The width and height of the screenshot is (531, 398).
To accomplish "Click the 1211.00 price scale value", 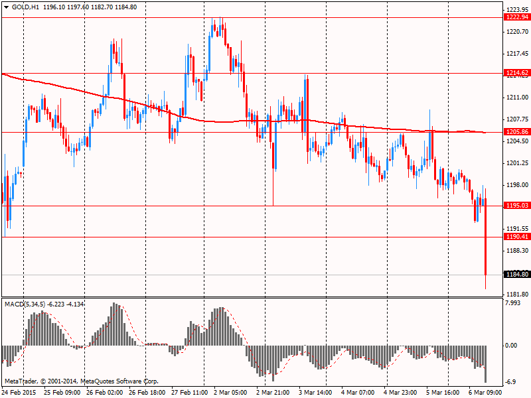I will tap(517, 98).
